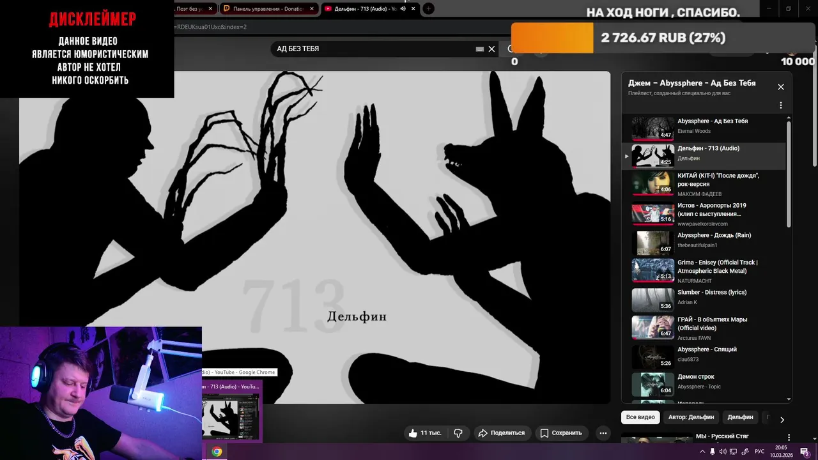Click the Chrome icon in the taskbar
The height and width of the screenshot is (460, 818).
pos(217,452)
